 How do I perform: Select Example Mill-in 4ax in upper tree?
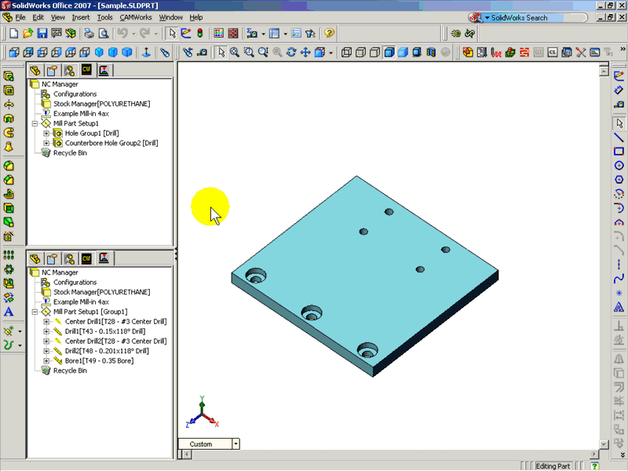pos(82,114)
